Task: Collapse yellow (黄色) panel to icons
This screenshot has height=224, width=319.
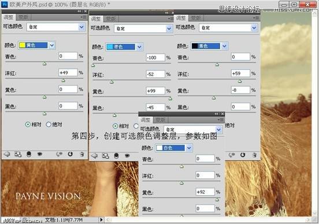Action: 79,12
